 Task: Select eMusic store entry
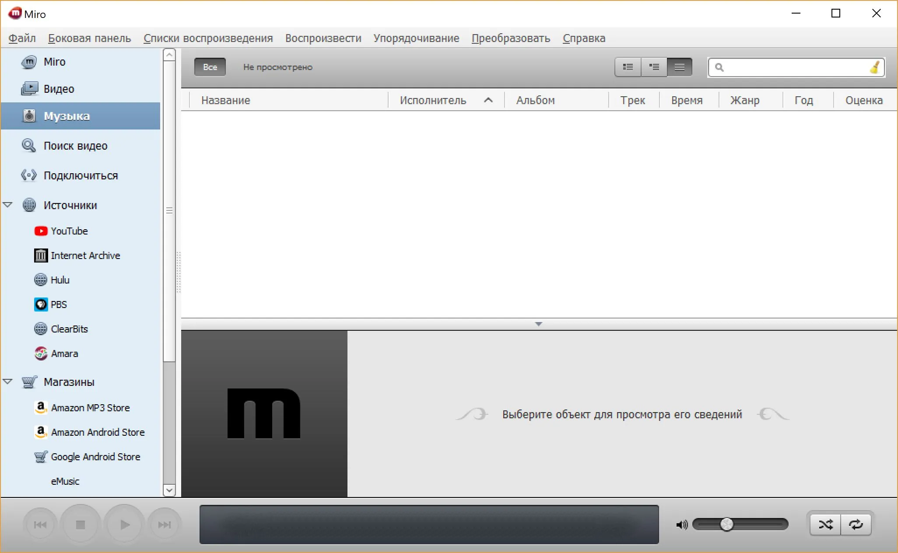point(65,481)
